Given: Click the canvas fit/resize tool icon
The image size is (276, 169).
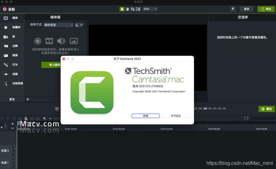Looking at the screenshot, I should tap(138, 9).
